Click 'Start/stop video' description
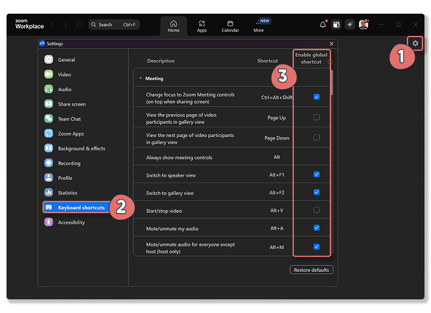The image size is (431, 313). [164, 211]
